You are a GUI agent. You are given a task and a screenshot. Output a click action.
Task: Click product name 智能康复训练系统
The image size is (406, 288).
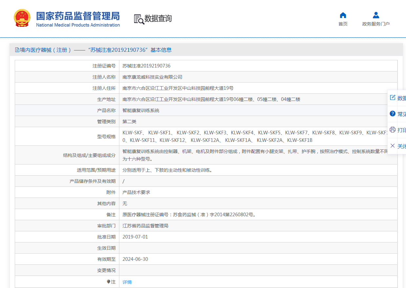[x=141, y=110]
